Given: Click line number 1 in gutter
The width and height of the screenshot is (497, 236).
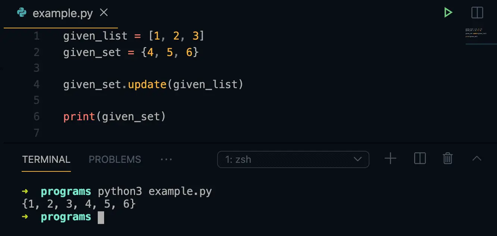Looking at the screenshot, I should (36, 36).
